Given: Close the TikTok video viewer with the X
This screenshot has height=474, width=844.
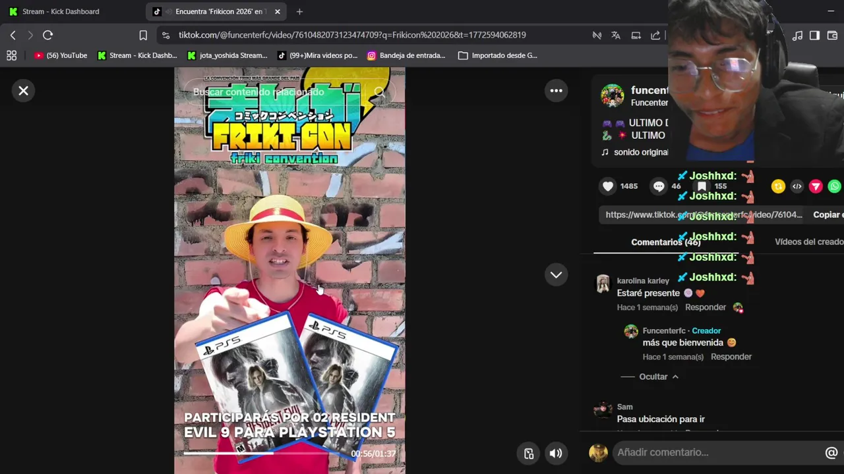Looking at the screenshot, I should [x=23, y=91].
